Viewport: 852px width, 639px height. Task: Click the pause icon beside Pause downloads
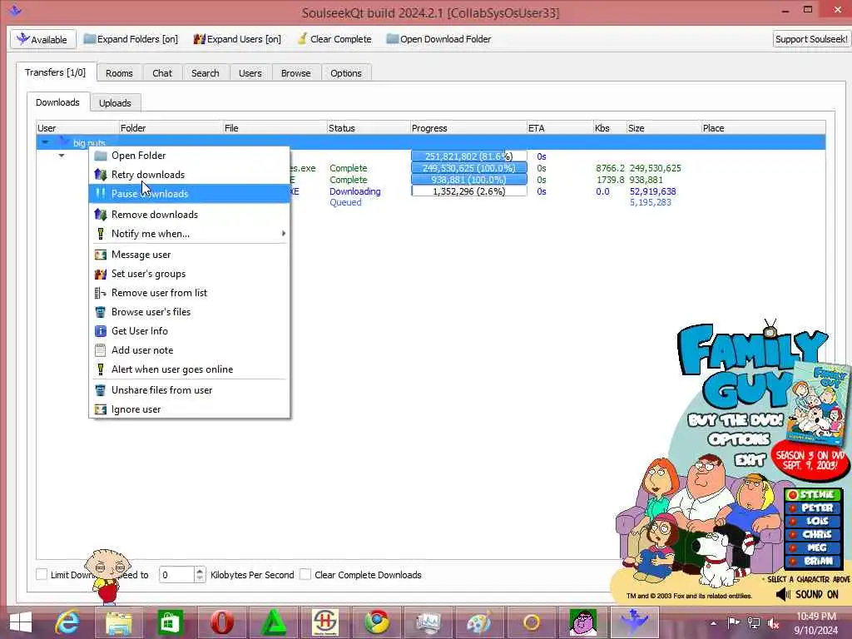[x=101, y=193]
